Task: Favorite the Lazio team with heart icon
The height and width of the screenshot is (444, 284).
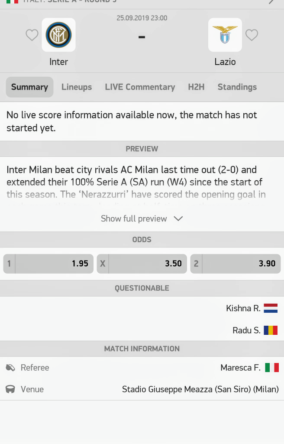Action: [x=252, y=35]
